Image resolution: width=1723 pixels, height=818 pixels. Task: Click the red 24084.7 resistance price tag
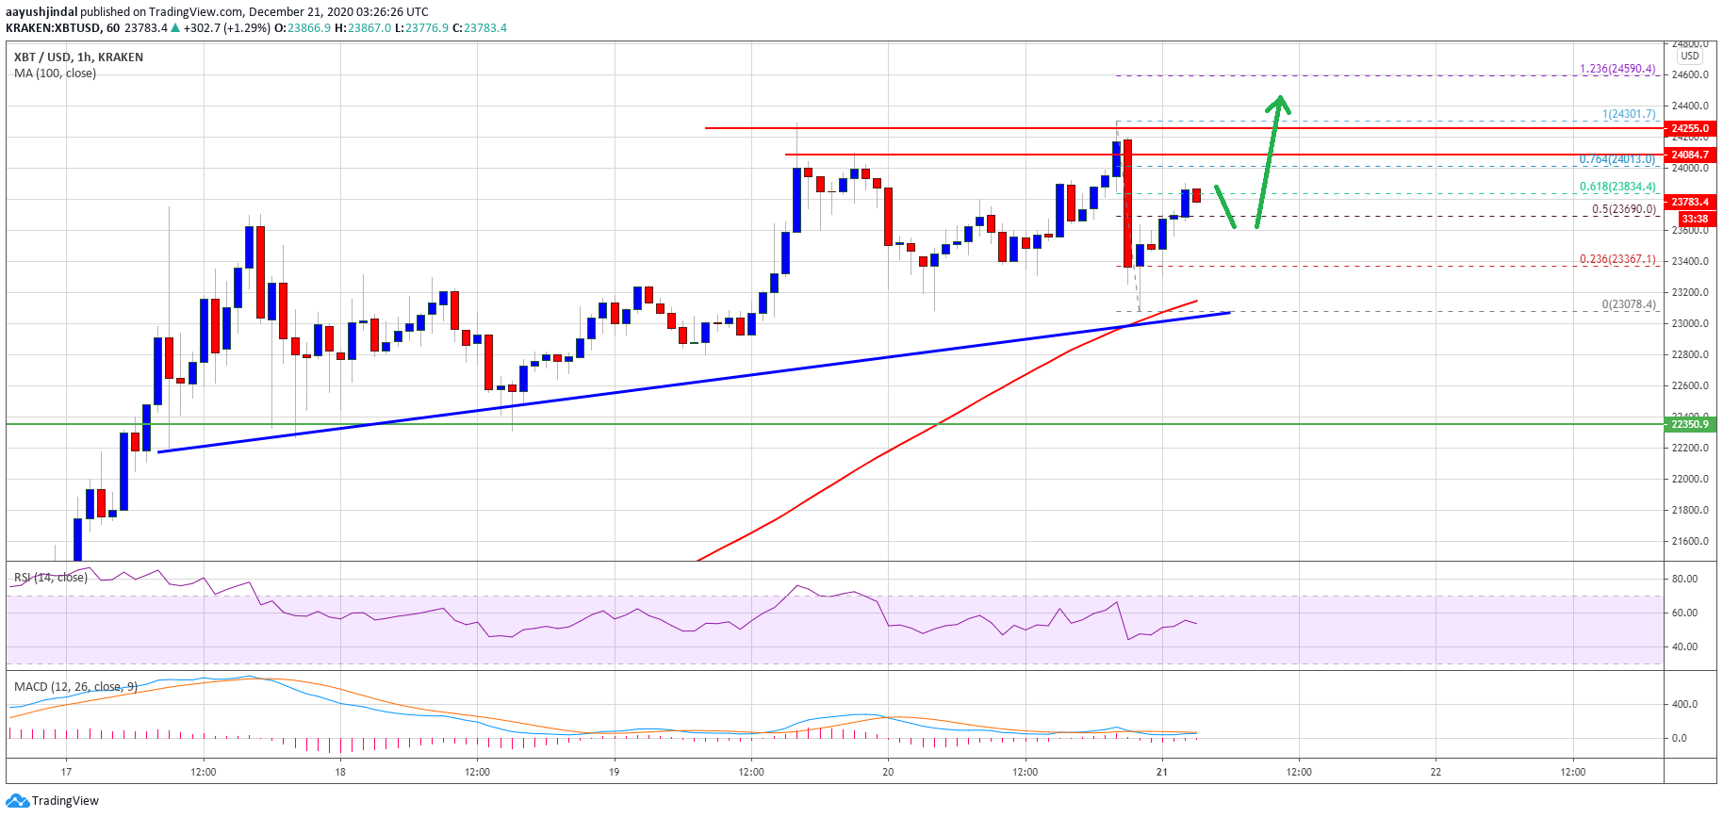1690,155
